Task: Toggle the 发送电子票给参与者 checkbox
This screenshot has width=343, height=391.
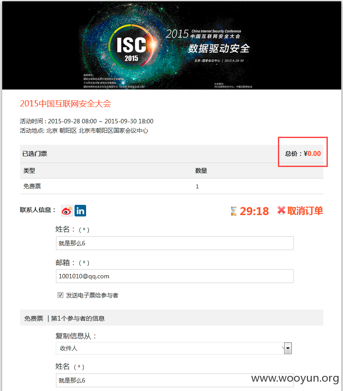Action: point(60,295)
